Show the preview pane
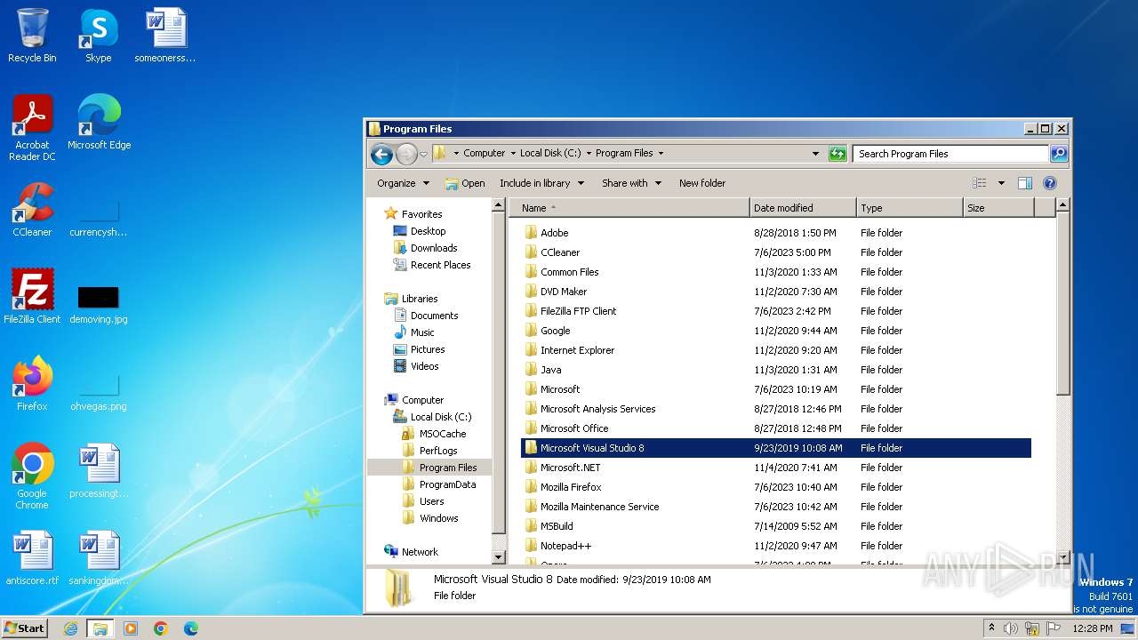The width and height of the screenshot is (1138, 640). 1025,183
